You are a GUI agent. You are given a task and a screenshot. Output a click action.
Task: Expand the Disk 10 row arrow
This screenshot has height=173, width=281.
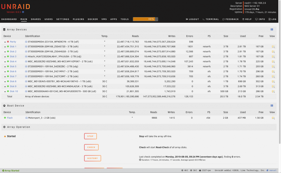click(5, 92)
